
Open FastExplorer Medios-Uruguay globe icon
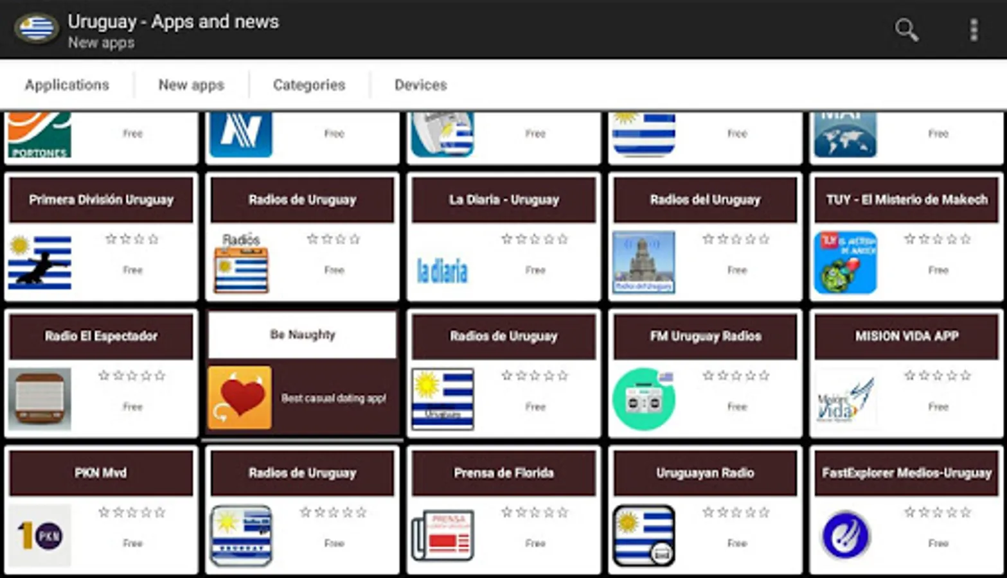coord(845,536)
